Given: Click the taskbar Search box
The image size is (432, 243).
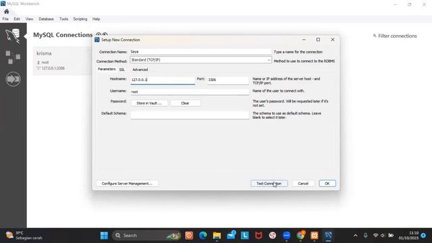Looking at the screenshot, I should click(x=146, y=236).
